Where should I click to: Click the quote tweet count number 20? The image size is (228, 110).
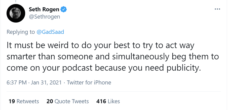(50, 101)
